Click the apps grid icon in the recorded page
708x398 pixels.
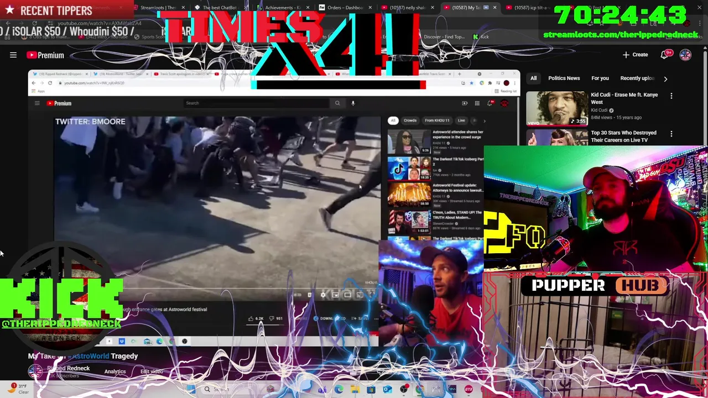[x=477, y=103]
